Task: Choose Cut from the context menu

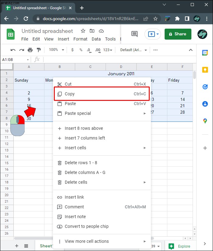Action: [x=102, y=84]
